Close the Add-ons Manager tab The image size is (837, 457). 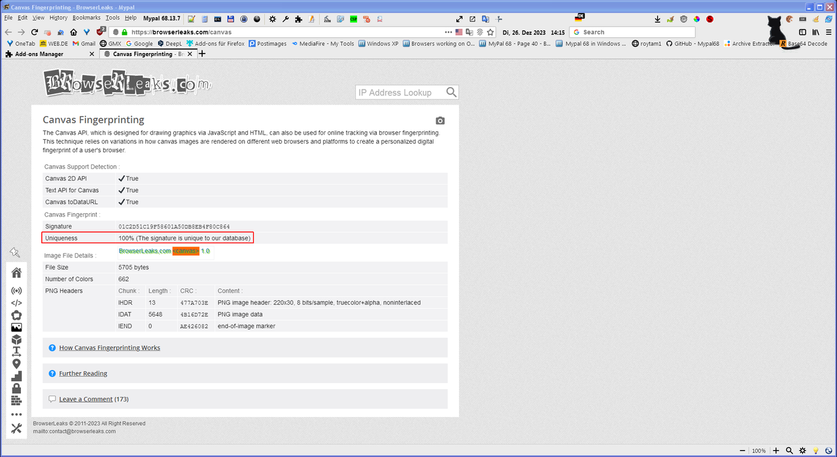tap(92, 54)
